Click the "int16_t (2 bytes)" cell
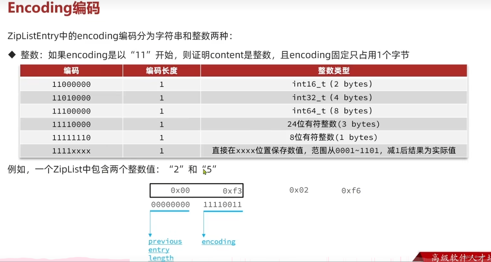The image size is (491, 262). tap(334, 84)
